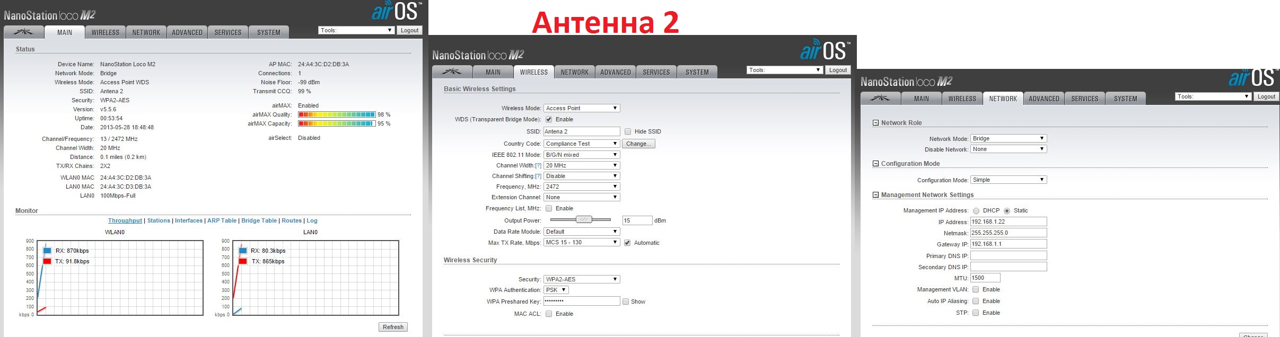The width and height of the screenshot is (1280, 337).
Task: Open the Channel Shifting dropdown
Action: click(x=582, y=176)
